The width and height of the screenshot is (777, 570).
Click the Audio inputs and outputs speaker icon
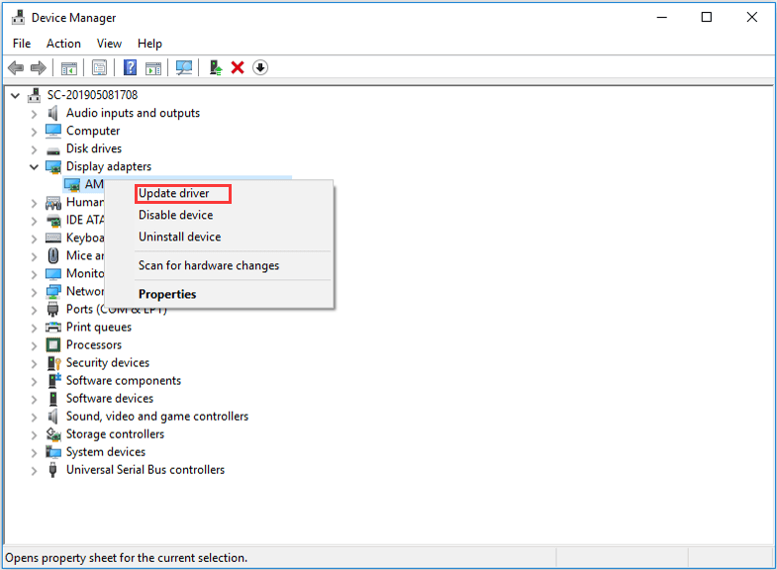coord(53,113)
